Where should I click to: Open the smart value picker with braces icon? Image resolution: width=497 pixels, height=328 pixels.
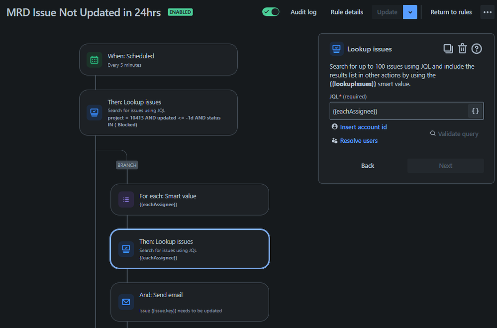point(476,110)
